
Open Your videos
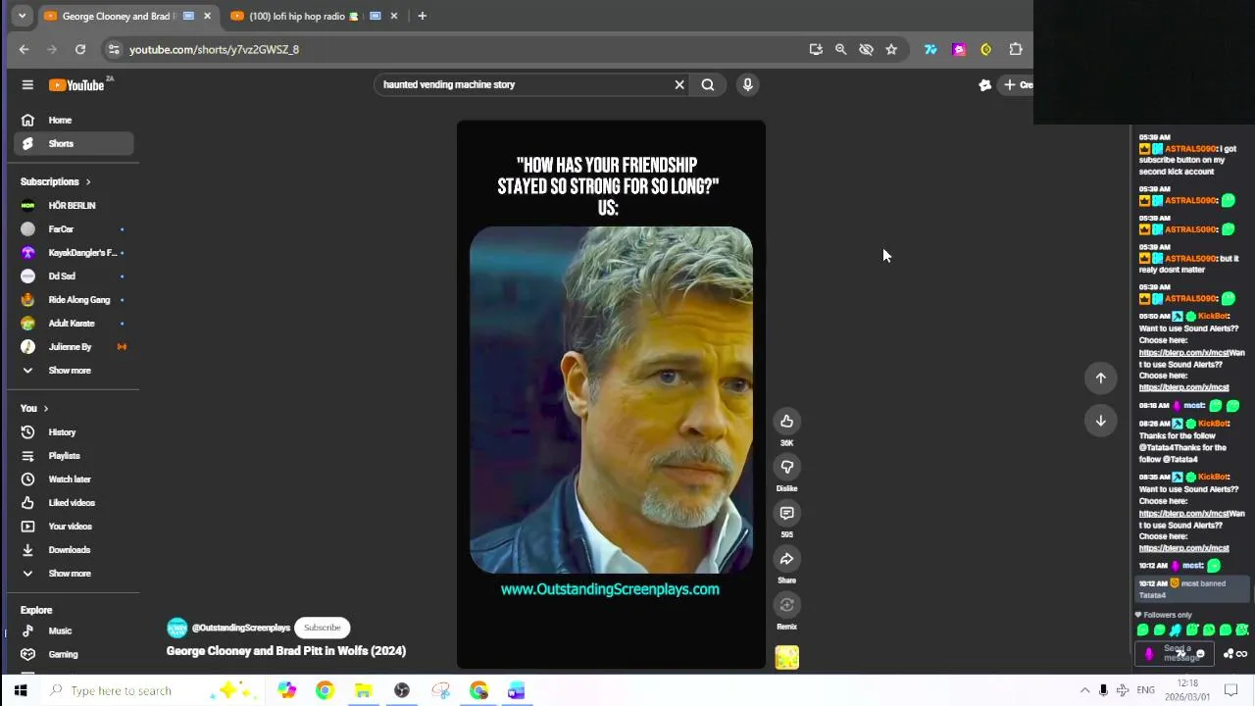(74, 527)
